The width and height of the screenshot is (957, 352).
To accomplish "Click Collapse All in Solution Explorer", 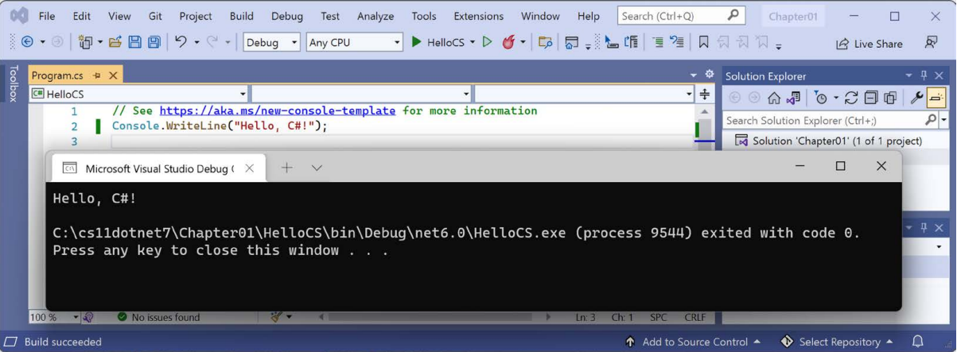I will (x=871, y=98).
